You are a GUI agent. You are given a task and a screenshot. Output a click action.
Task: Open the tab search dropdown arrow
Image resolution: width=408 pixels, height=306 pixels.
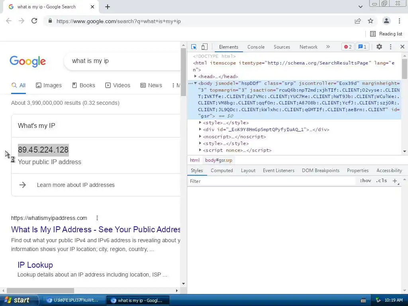(x=360, y=7)
